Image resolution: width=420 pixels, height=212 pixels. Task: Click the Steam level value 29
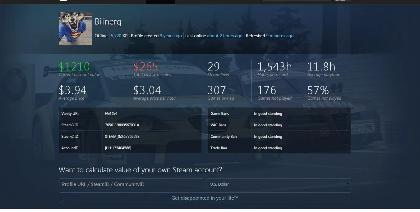(x=214, y=66)
